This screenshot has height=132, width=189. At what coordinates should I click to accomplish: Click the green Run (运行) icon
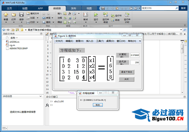(x=96, y=15)
